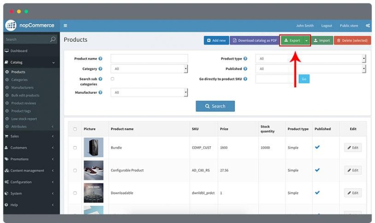The width and height of the screenshot is (375, 223).
Task: Expand the Sales menu arrow
Action: click(53, 136)
